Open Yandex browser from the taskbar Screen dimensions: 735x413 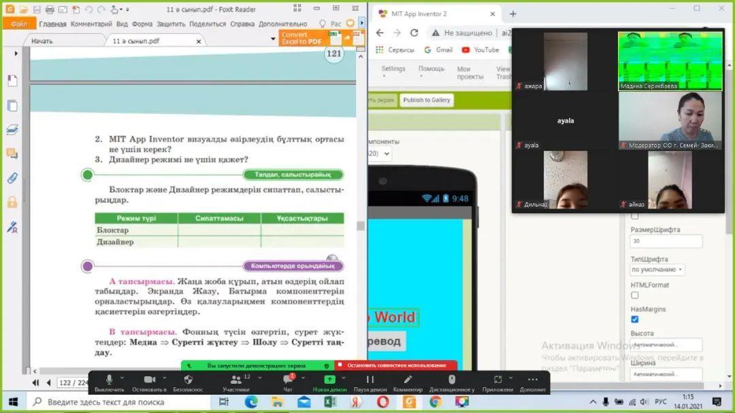[x=356, y=401]
